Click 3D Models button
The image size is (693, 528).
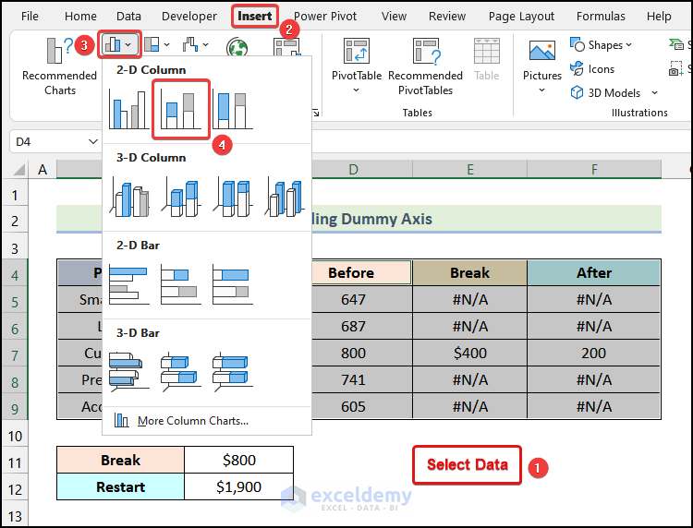click(605, 92)
